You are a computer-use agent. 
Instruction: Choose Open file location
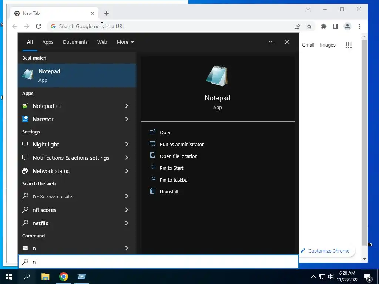[179, 156]
